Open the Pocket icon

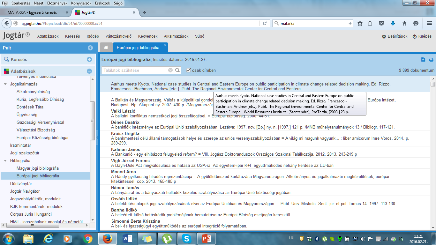tap(381, 23)
